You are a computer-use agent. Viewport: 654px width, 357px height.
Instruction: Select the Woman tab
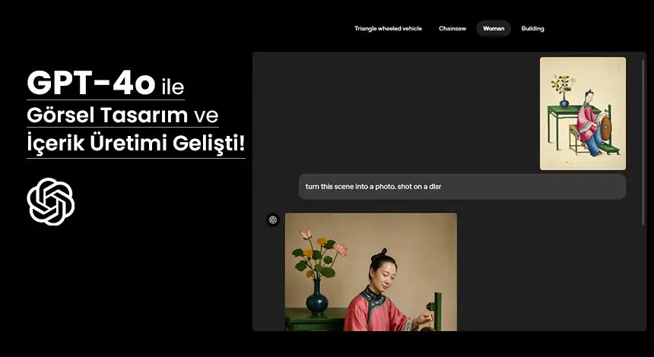point(494,29)
